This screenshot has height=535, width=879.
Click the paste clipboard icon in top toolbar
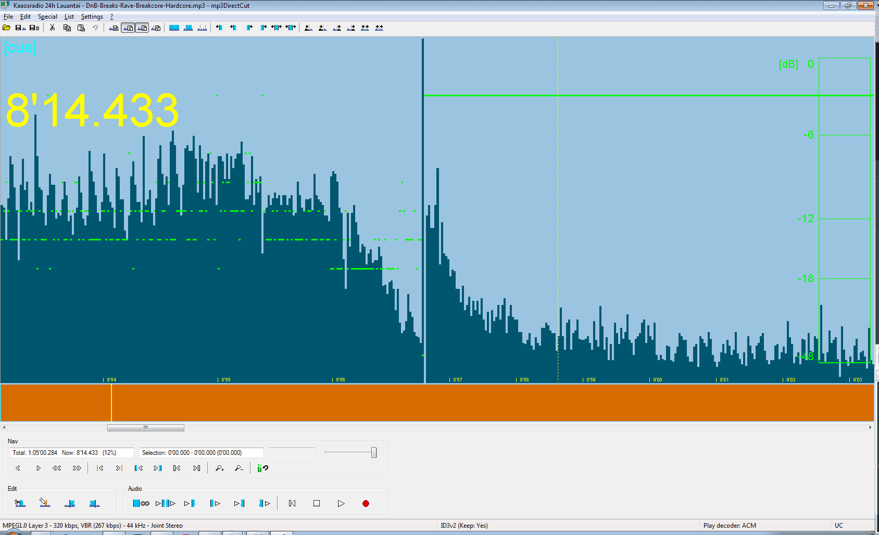click(x=81, y=28)
